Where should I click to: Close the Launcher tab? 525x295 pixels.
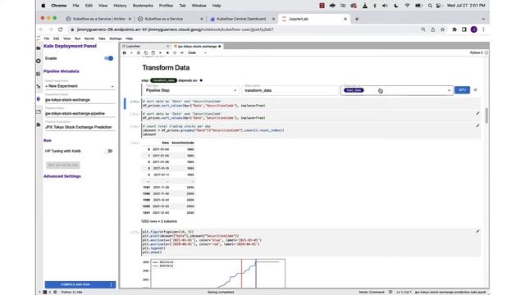click(167, 46)
